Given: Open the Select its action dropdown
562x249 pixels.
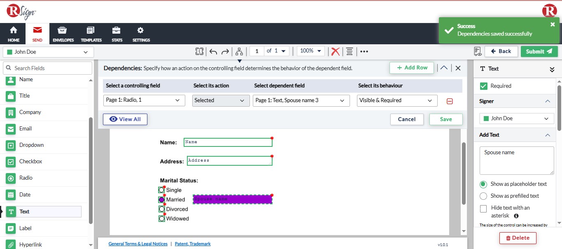Looking at the screenshot, I should tap(221, 100).
